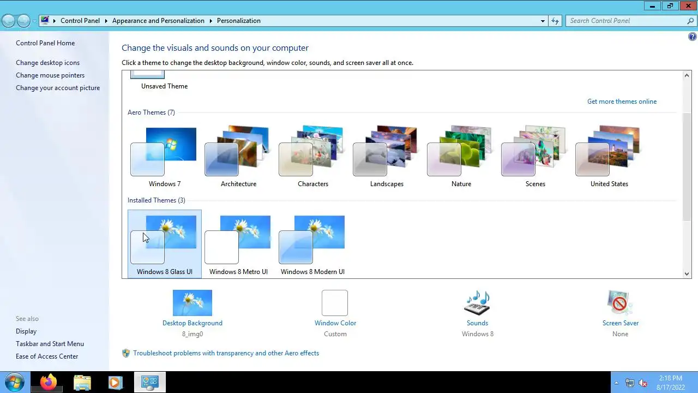Viewport: 698px width, 393px height.
Task: Click the Forward navigation button
Action: pyautogui.click(x=23, y=21)
